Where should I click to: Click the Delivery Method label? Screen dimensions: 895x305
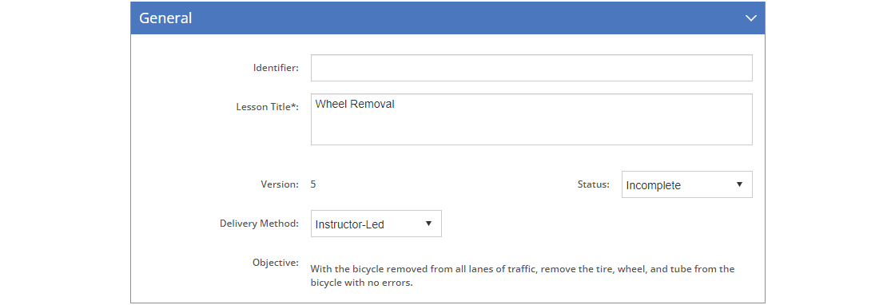[x=259, y=223]
